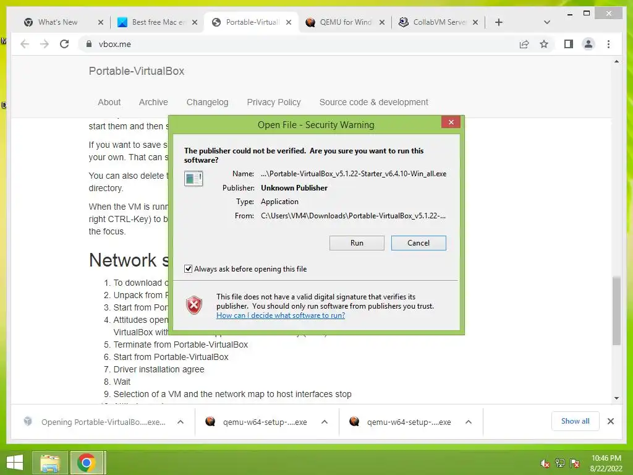The width and height of the screenshot is (633, 475).
Task: Reload the vbox.me page
Action: pos(64,44)
